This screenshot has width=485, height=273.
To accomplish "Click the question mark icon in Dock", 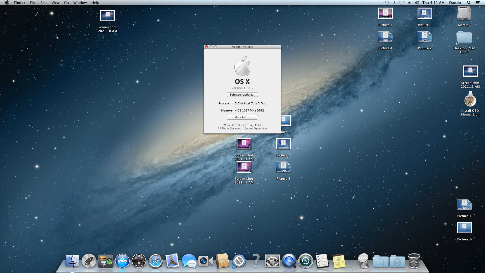I will [256, 261].
